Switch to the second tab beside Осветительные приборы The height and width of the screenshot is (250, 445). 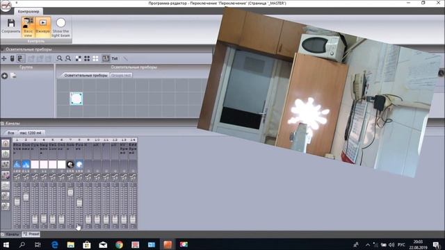(121, 75)
